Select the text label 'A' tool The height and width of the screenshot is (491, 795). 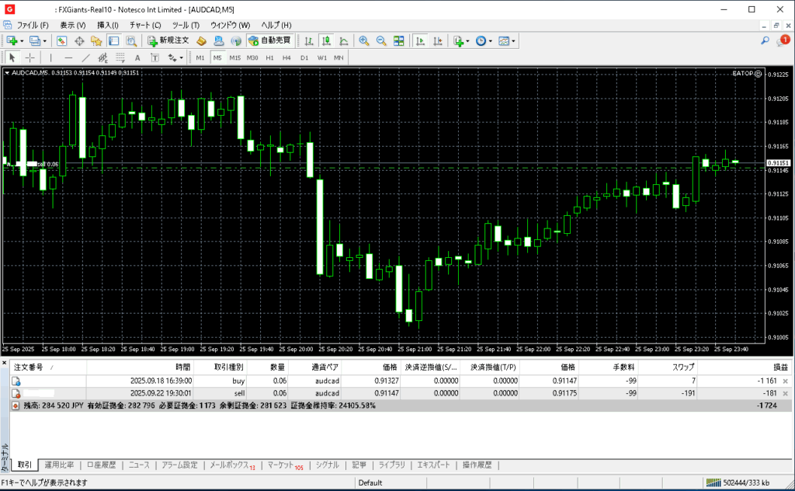point(137,57)
